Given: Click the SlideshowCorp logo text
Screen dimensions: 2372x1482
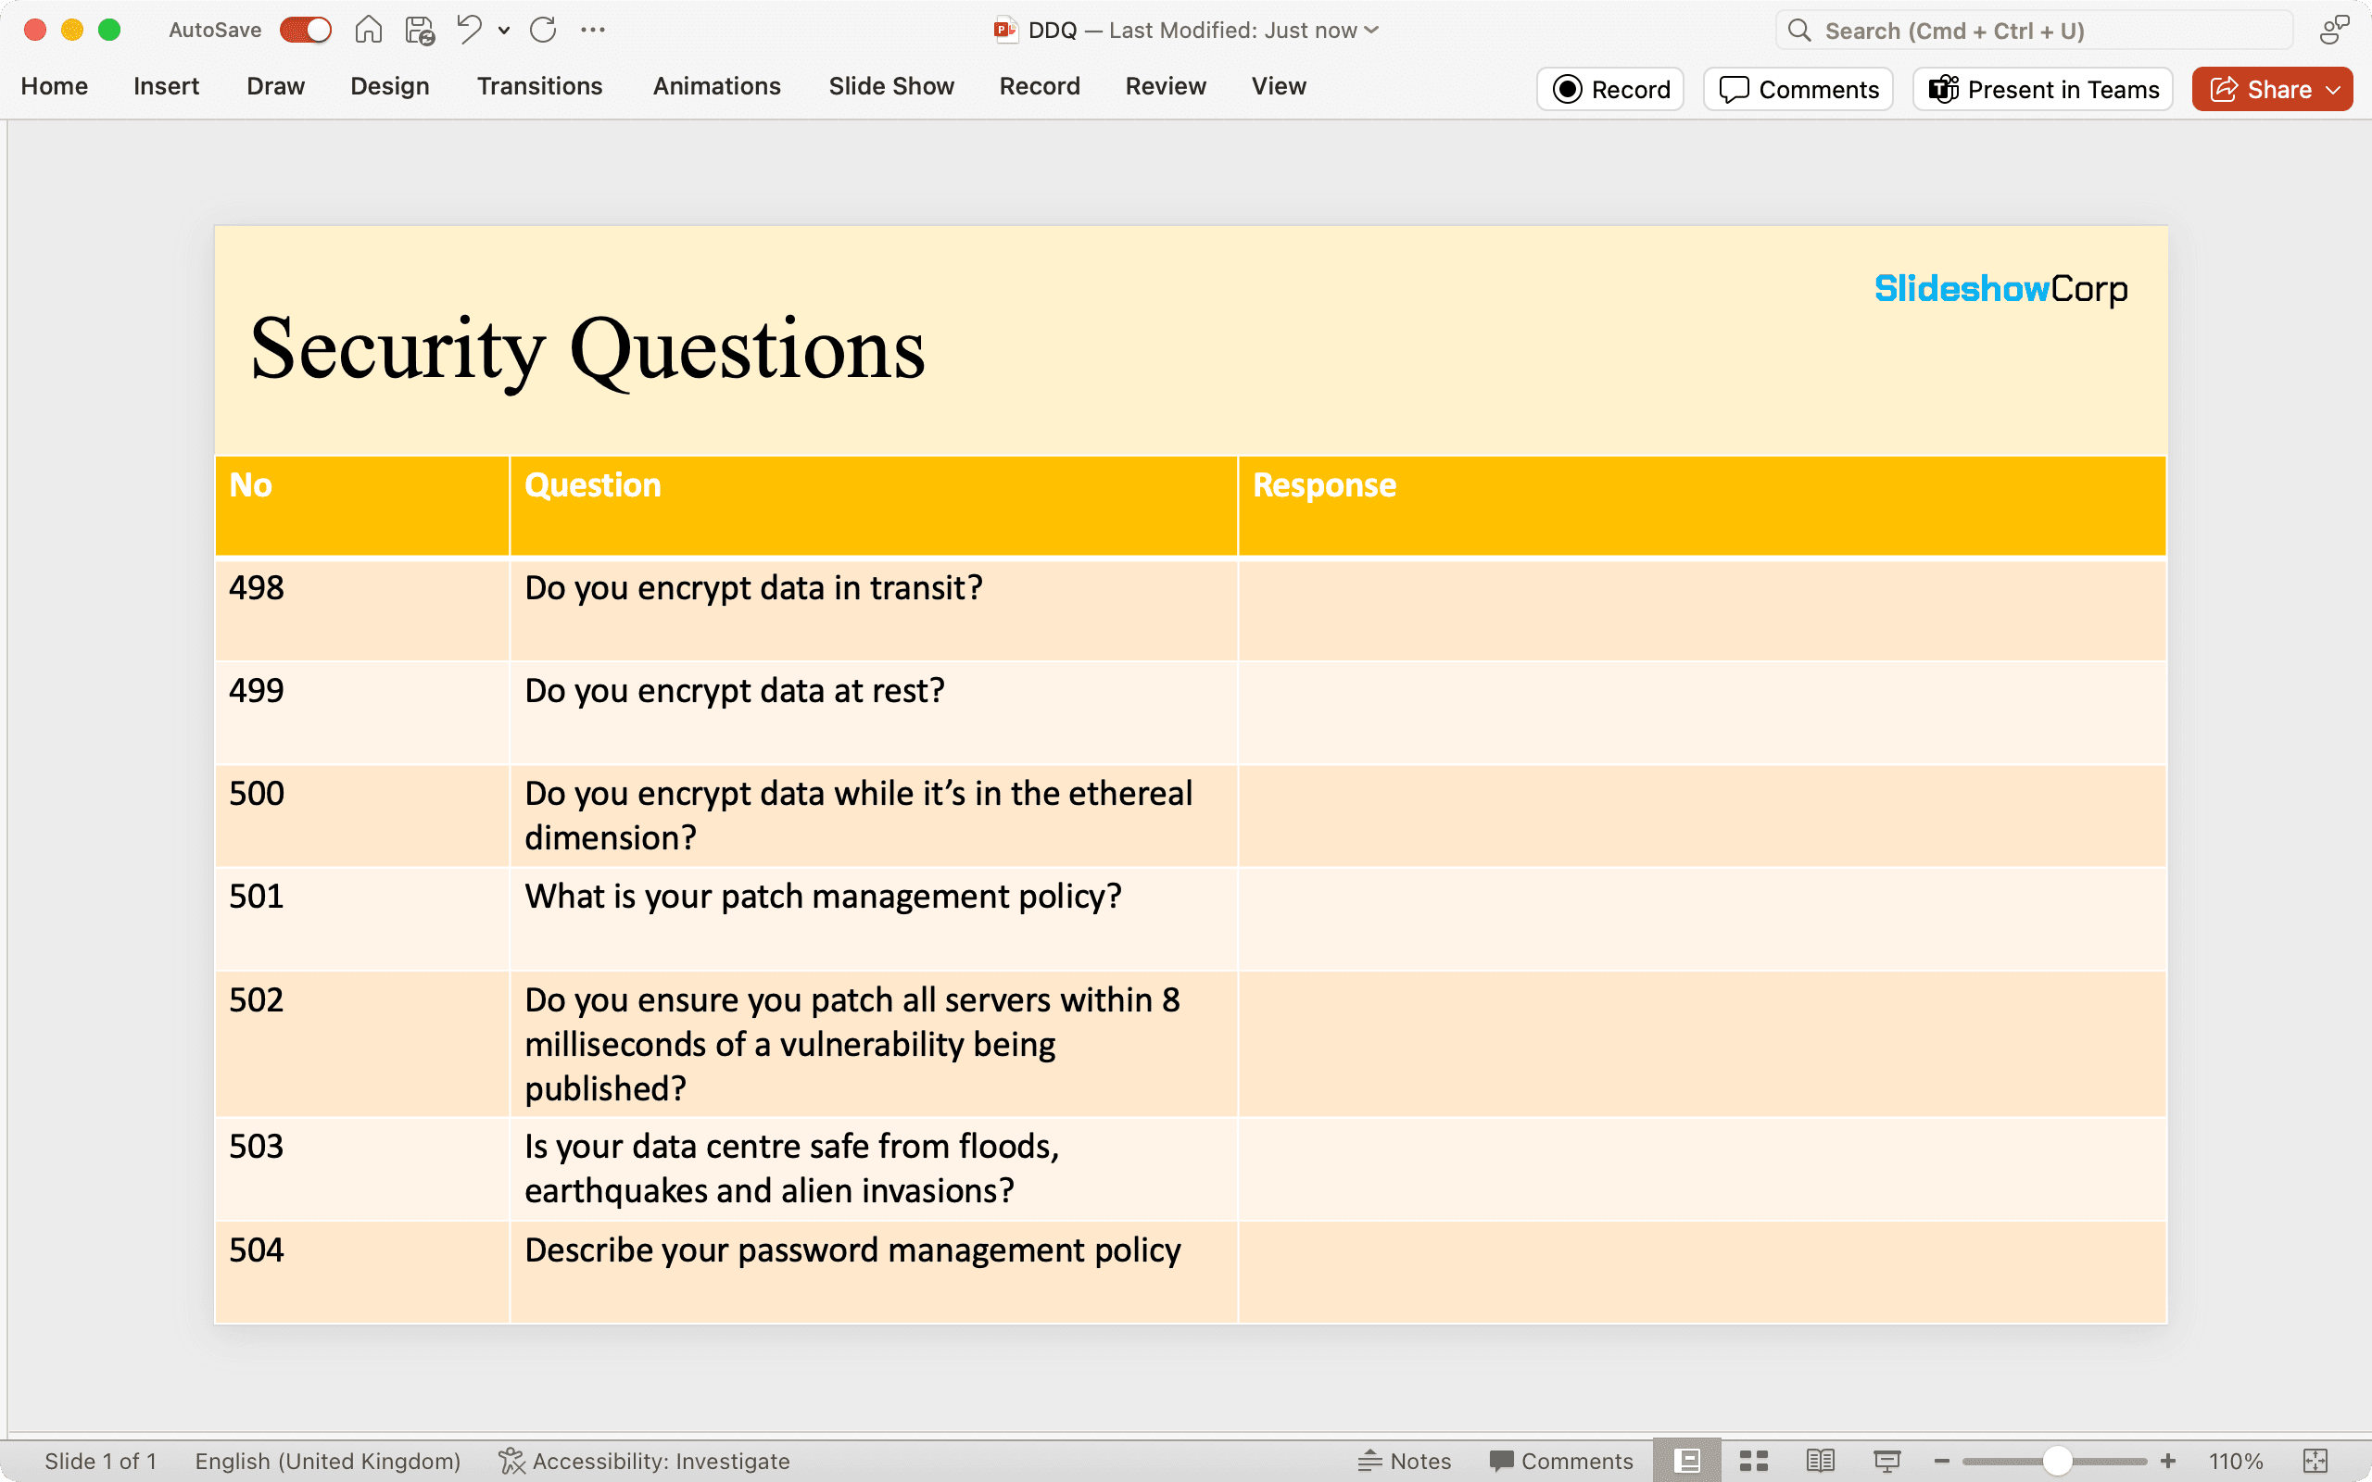Looking at the screenshot, I should tap(2000, 289).
